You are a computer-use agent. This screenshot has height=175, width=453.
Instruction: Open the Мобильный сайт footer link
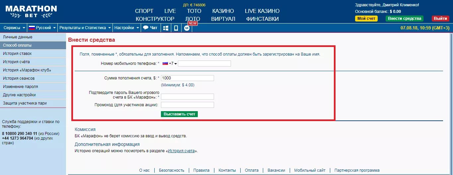coord(310,170)
